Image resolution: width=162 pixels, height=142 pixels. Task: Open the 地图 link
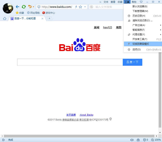pos(119,27)
